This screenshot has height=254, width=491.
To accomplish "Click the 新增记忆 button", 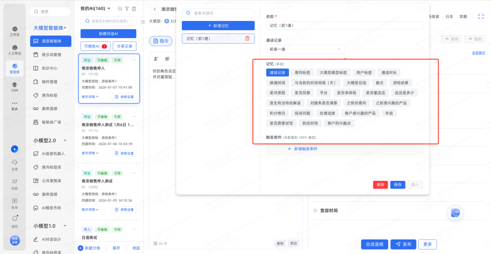I will tap(218, 26).
